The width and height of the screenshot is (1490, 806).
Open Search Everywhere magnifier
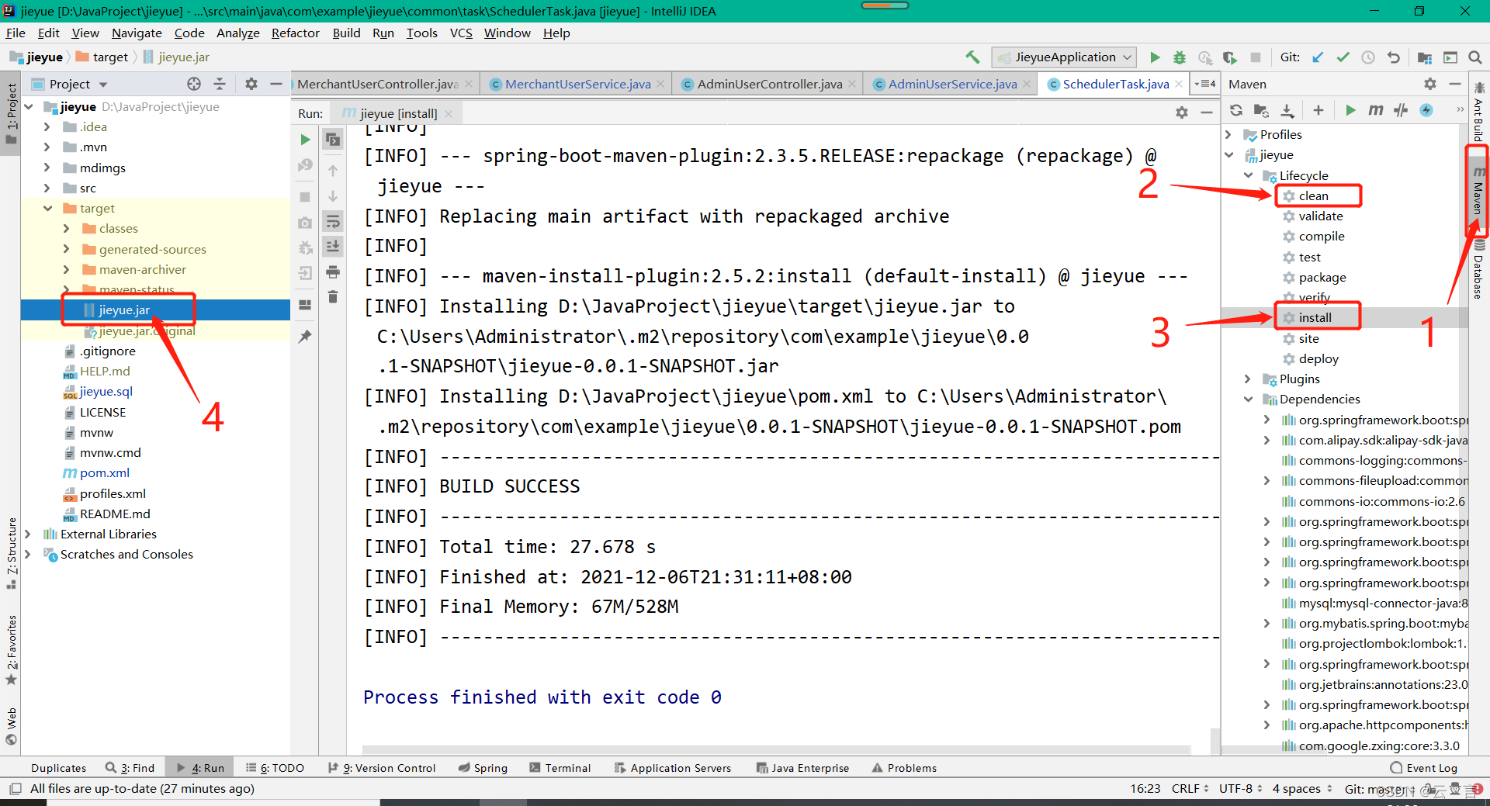(1475, 57)
